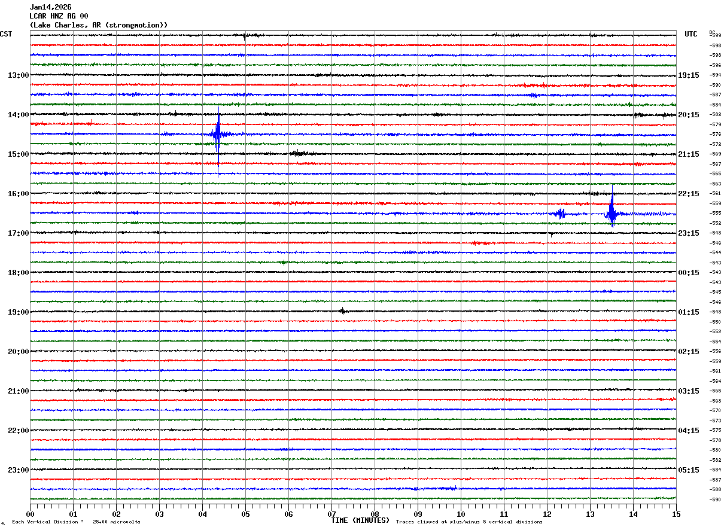Click the DC column header

pyautogui.click(x=712, y=32)
